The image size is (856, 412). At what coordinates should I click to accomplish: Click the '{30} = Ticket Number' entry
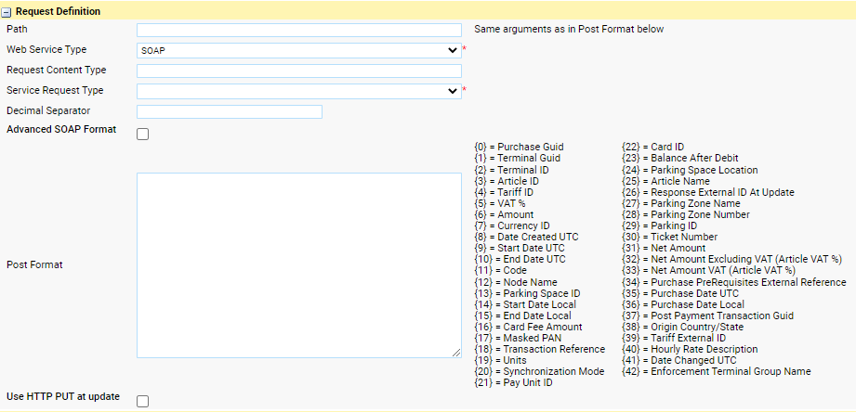click(670, 237)
